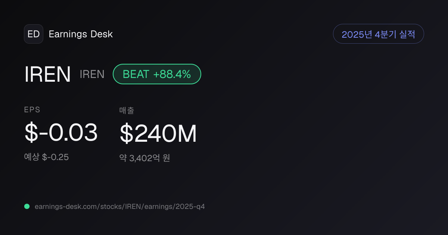Viewport: 448px width, 235px height.
Task: Click the large IREN company title
Action: coord(47,74)
